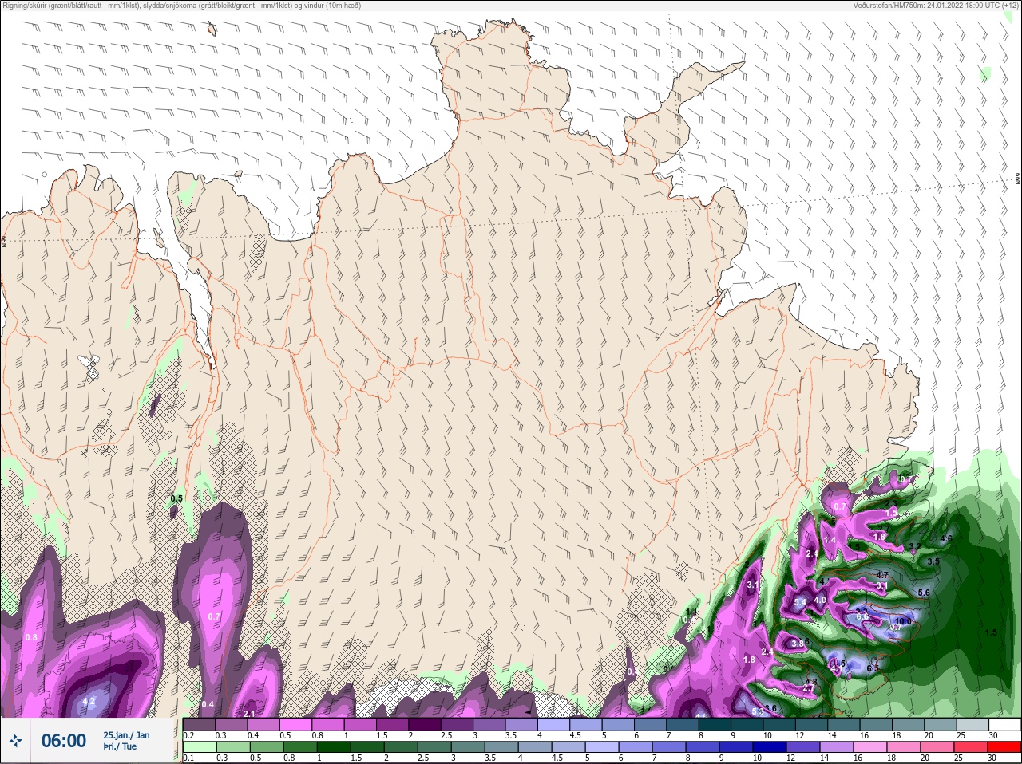1022x764 pixels.
Task: Click the 'Þri./ Tue' weekday label
Action: 120,746
